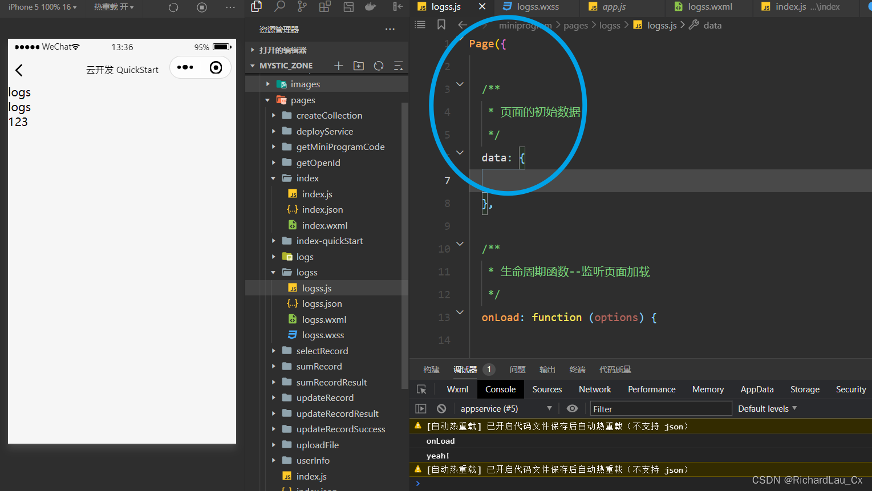Open the resource manager more options dots
This screenshot has width=872, height=491.
click(390, 29)
